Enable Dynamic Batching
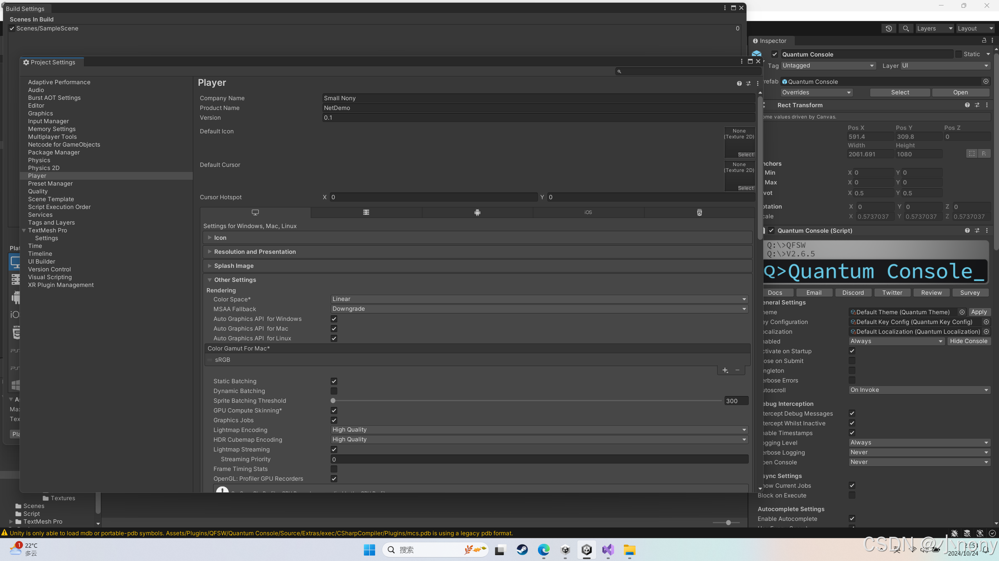The width and height of the screenshot is (999, 561). (334, 391)
